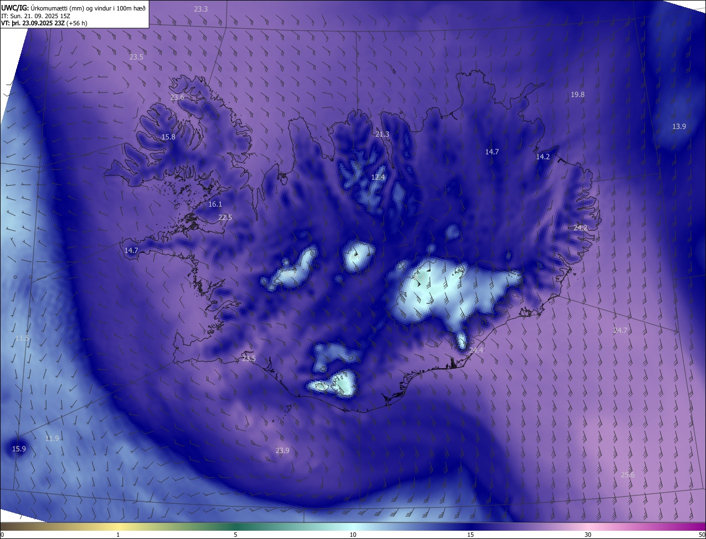The width and height of the screenshot is (706, 539).
Task: Click the 25.6 value label on the map
Action: coord(628,475)
